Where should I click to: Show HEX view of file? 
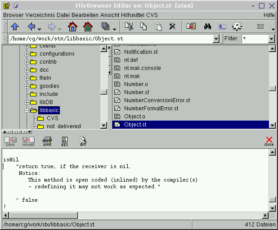pyautogui.click(x=64, y=142)
